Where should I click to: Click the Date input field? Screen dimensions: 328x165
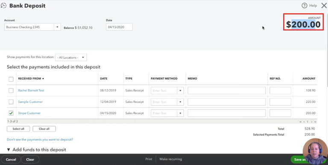coord(119,27)
